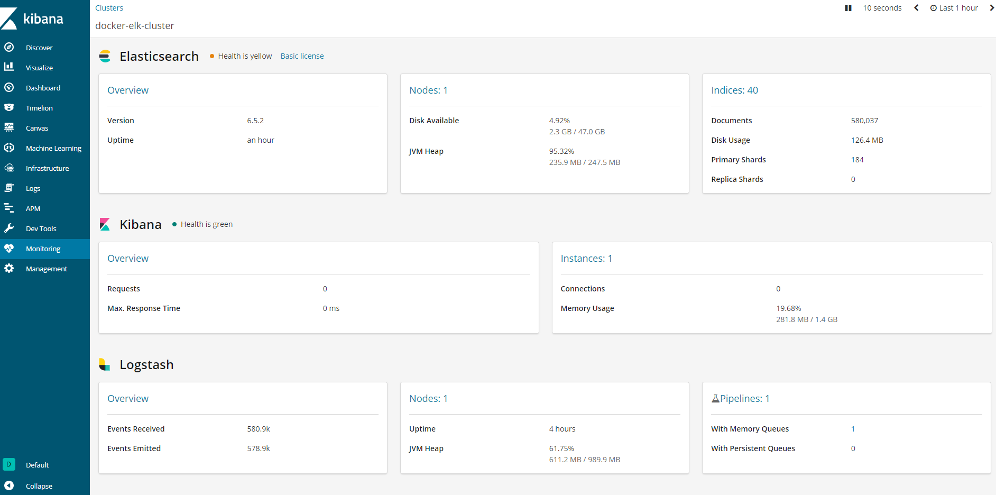The image size is (996, 495).
Task: Click the Collapse label in sidebar
Action: click(x=39, y=486)
